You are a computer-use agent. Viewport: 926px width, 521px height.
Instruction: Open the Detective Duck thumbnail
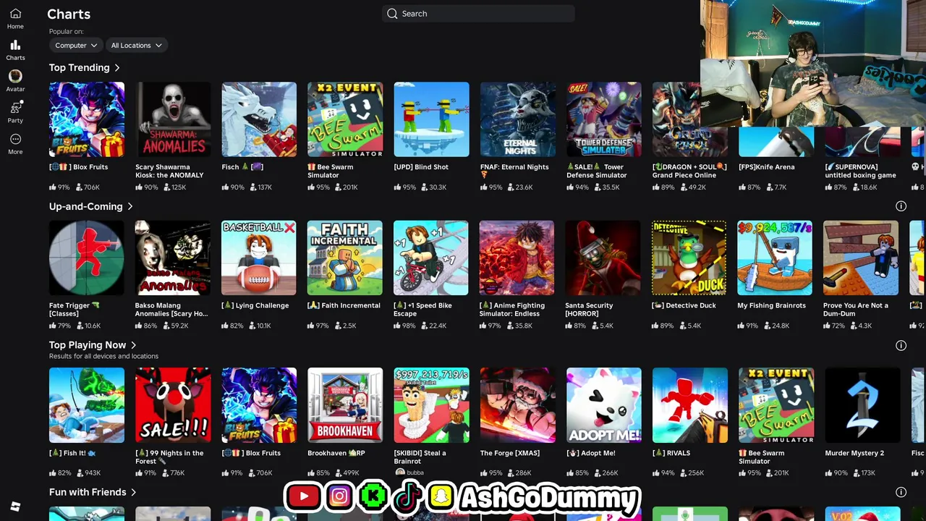(689, 258)
